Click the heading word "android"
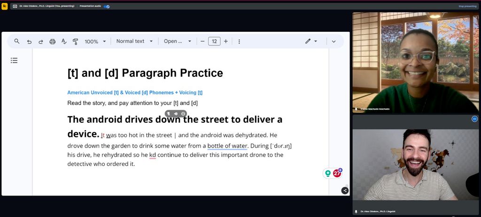 click(105, 120)
